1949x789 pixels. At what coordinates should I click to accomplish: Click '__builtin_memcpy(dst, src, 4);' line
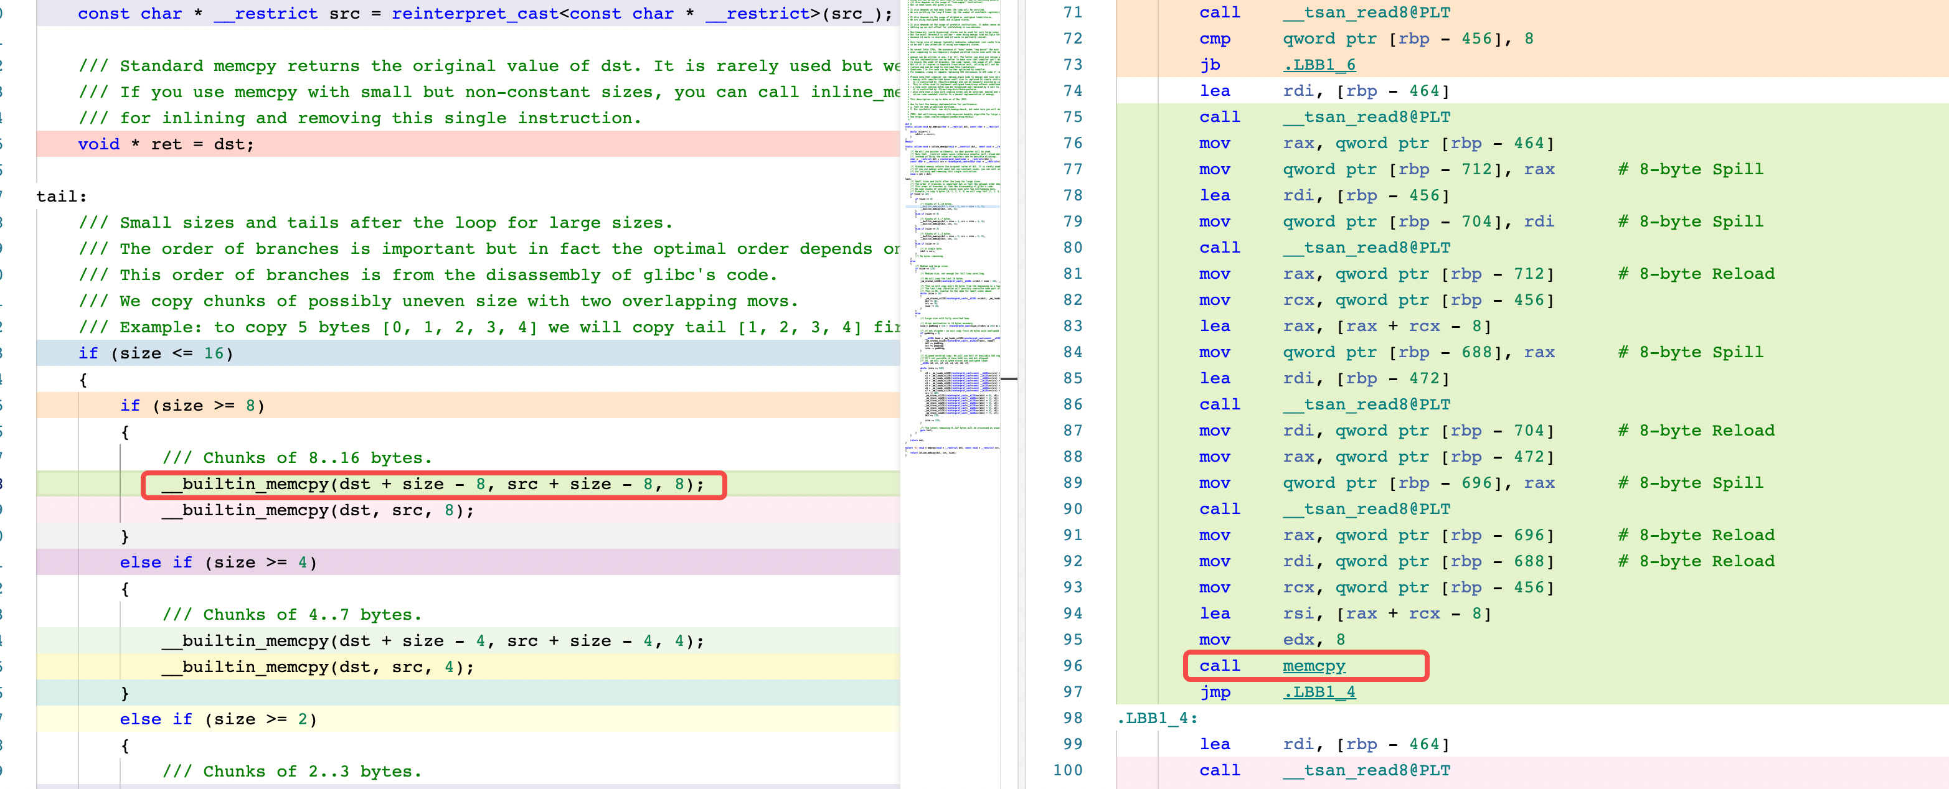pos(317,667)
